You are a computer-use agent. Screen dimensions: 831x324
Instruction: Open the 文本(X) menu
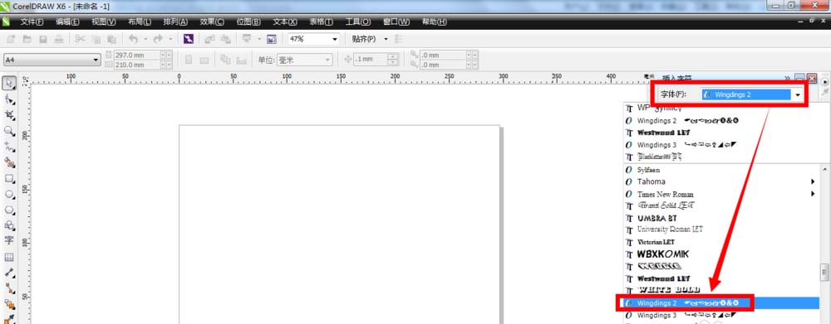(285, 22)
